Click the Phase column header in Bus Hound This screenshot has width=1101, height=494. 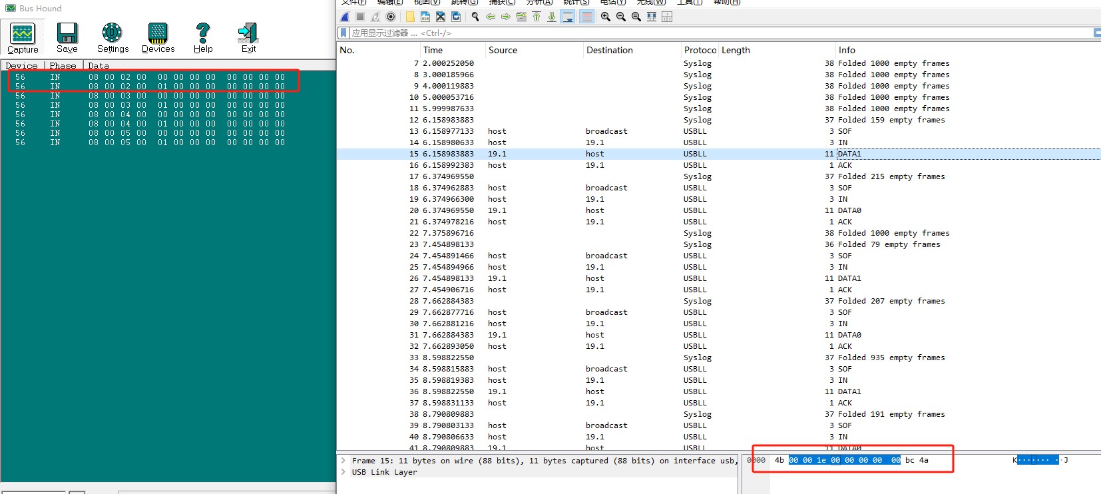point(63,65)
